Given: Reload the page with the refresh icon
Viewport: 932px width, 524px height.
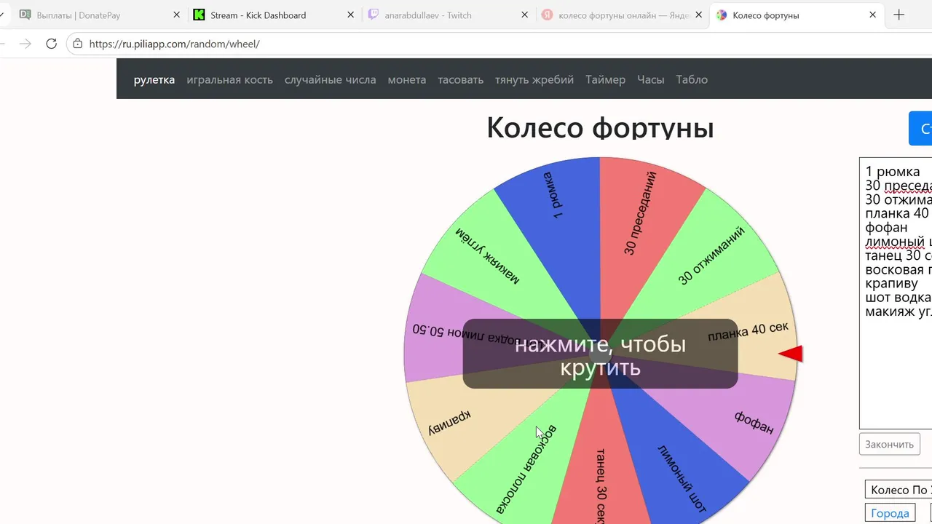Looking at the screenshot, I should (51, 44).
